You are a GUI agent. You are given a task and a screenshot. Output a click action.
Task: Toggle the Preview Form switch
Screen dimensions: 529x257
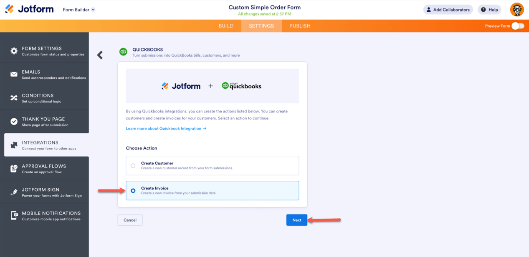pyautogui.click(x=518, y=26)
